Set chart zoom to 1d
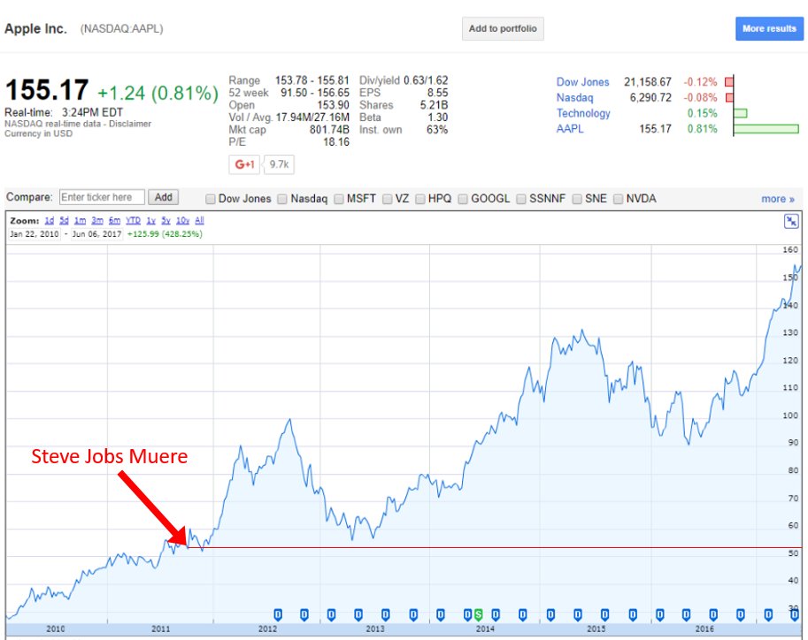This screenshot has width=808, height=640. point(49,220)
